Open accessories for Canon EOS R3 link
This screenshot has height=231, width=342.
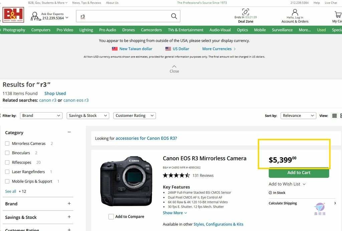click(x=146, y=138)
